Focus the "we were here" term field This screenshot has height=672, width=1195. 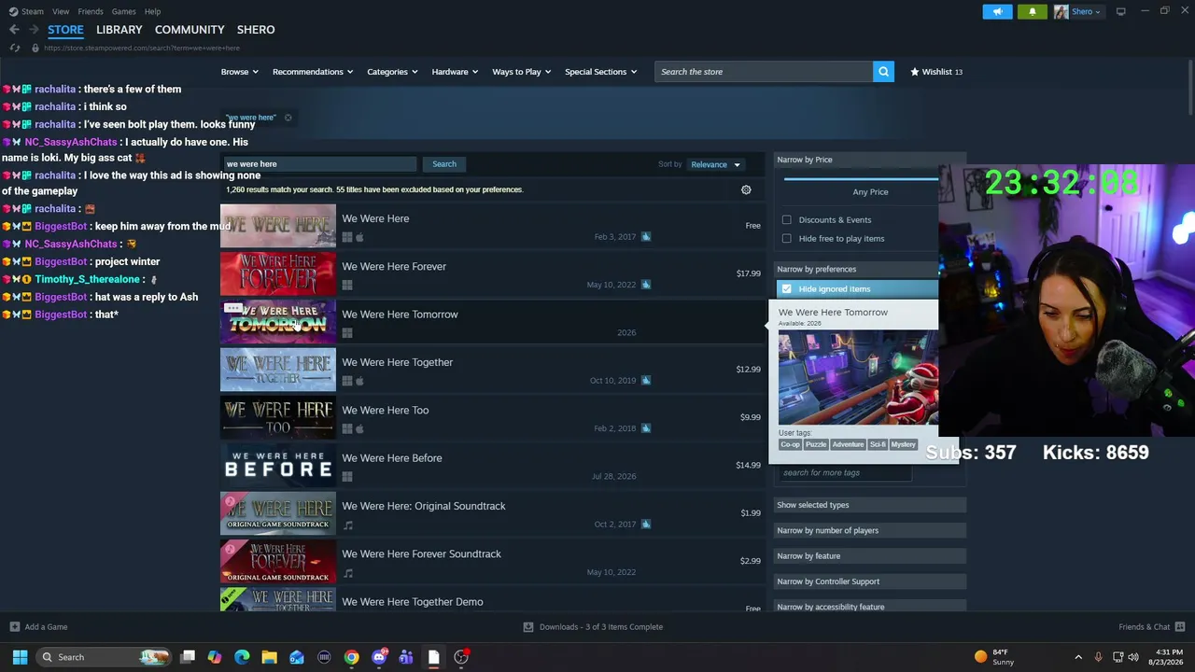[x=318, y=164]
